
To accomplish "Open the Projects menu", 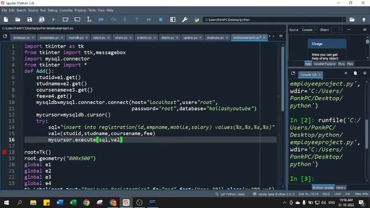I will [x=80, y=10].
